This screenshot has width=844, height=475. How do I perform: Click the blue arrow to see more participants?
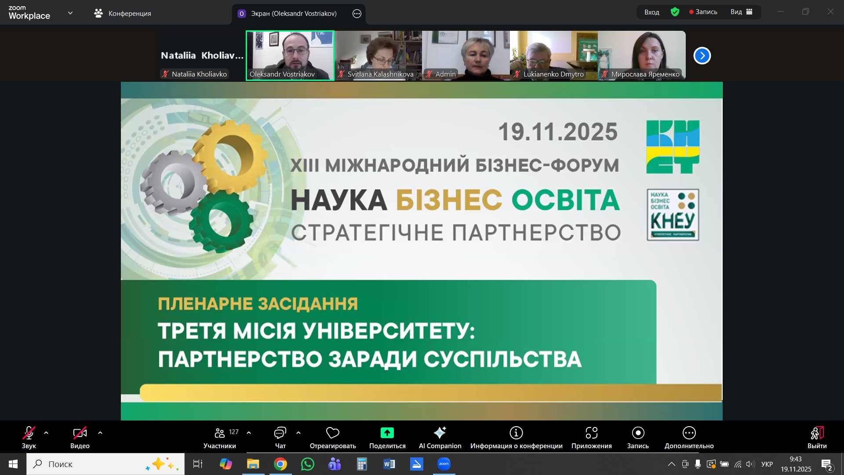point(702,55)
